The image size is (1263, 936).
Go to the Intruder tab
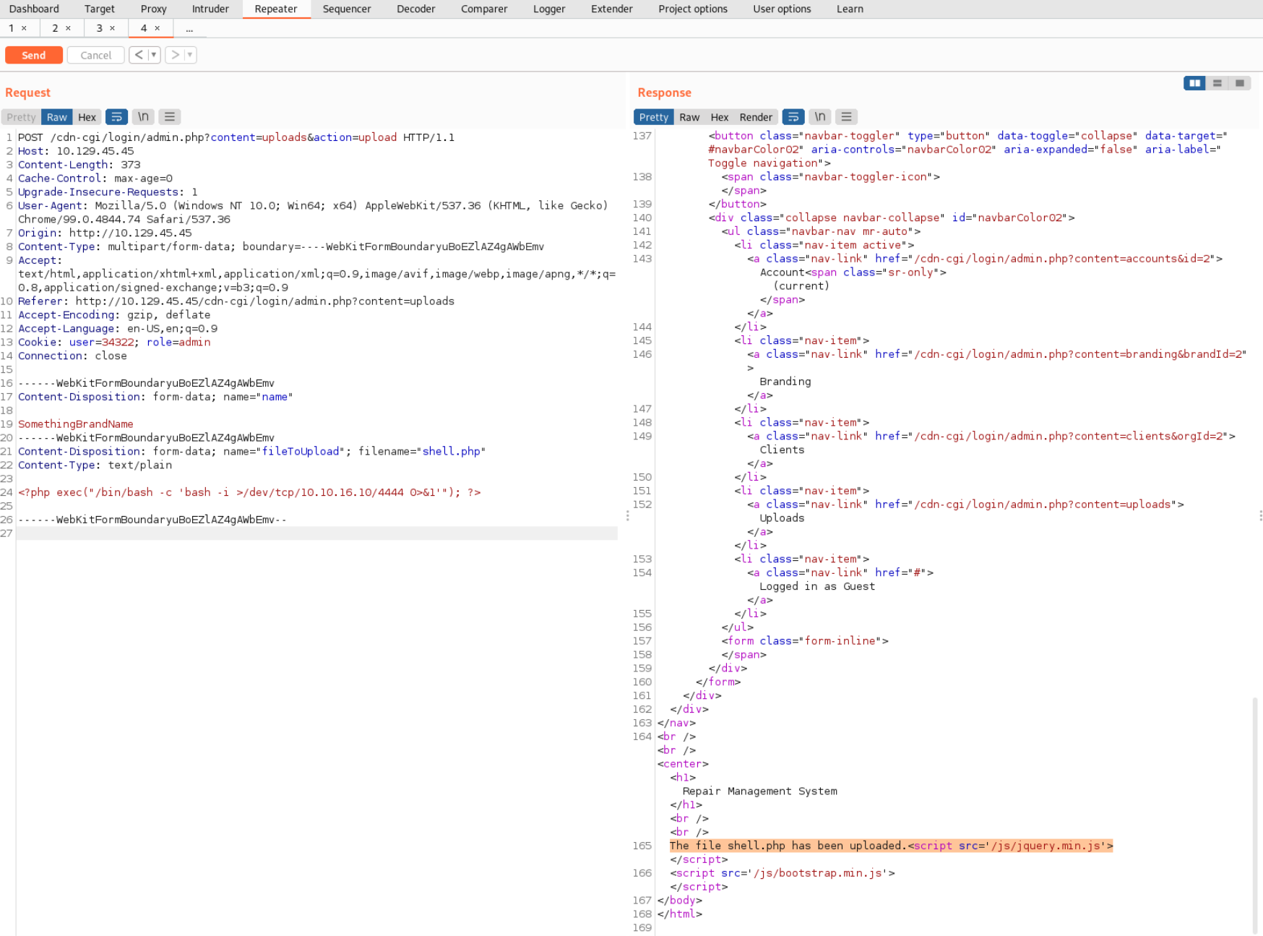pyautogui.click(x=210, y=9)
